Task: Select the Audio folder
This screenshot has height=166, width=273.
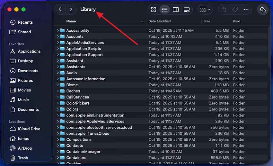Action: [x=162, y=73]
